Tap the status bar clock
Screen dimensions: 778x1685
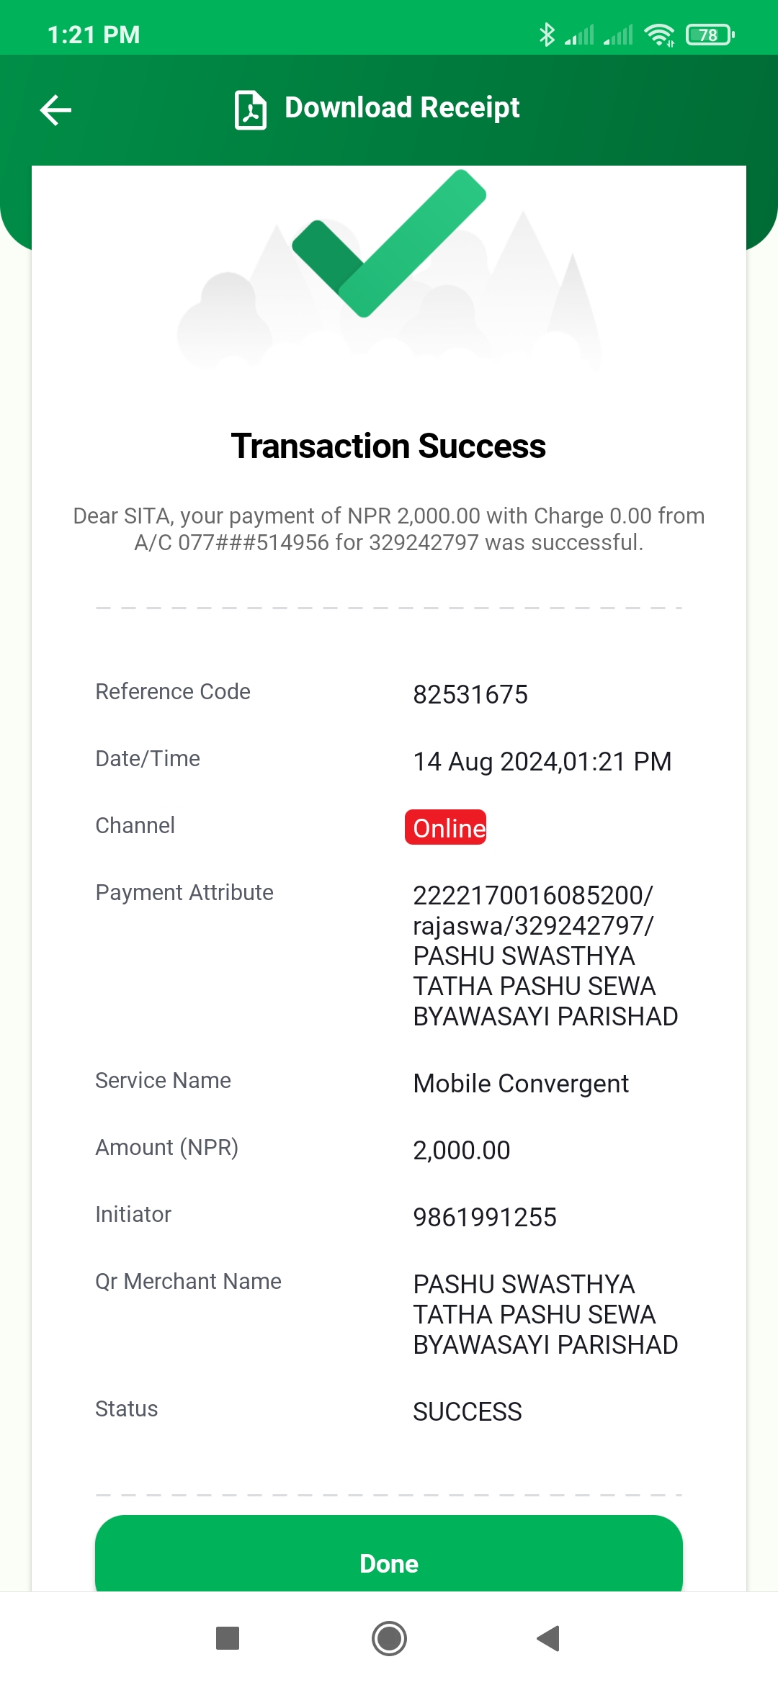pyautogui.click(x=94, y=35)
